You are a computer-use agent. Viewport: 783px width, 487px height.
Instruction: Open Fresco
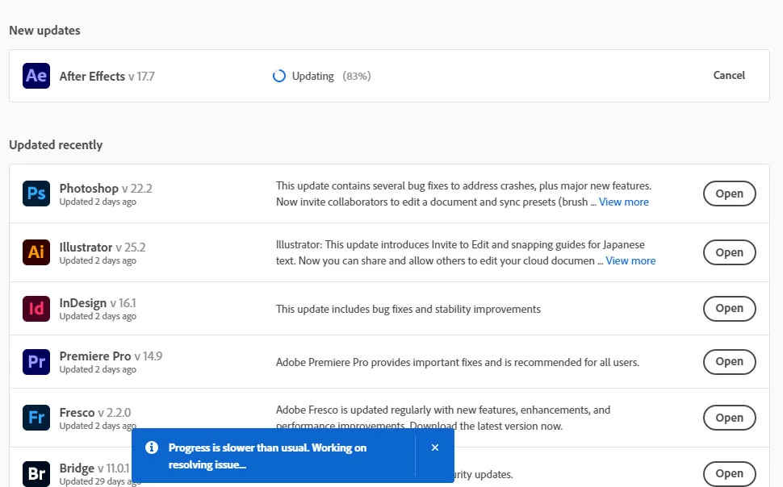pyautogui.click(x=729, y=418)
